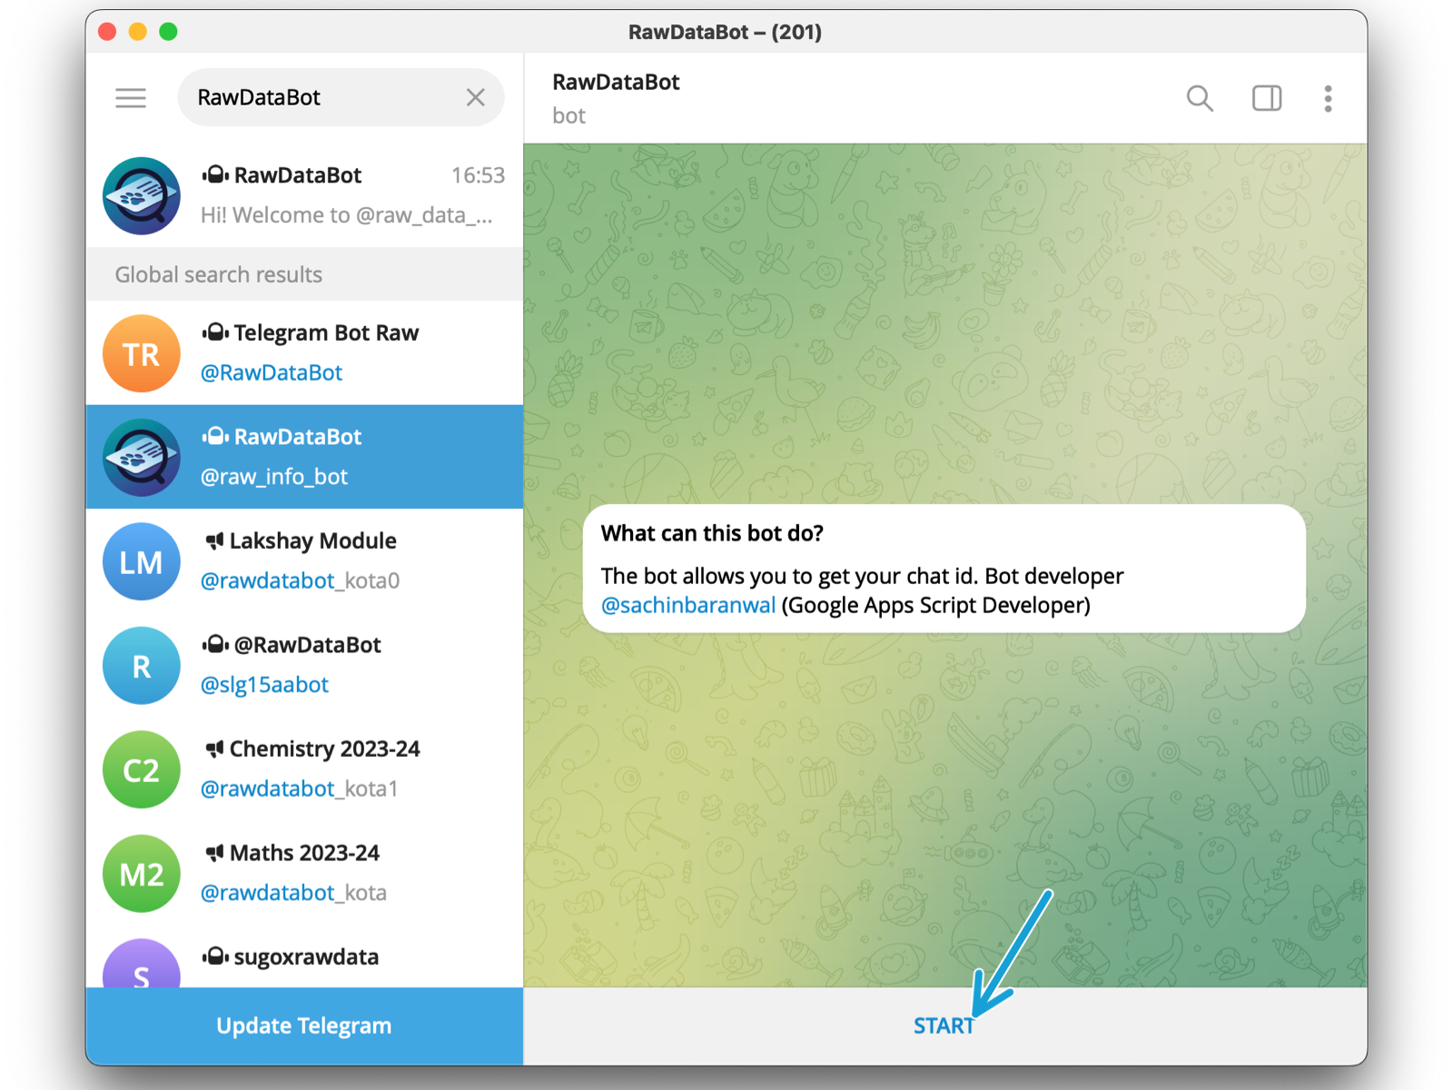The width and height of the screenshot is (1453, 1090).
Task: Click the Chemistry 2023-24 channel avatar
Action: (142, 769)
